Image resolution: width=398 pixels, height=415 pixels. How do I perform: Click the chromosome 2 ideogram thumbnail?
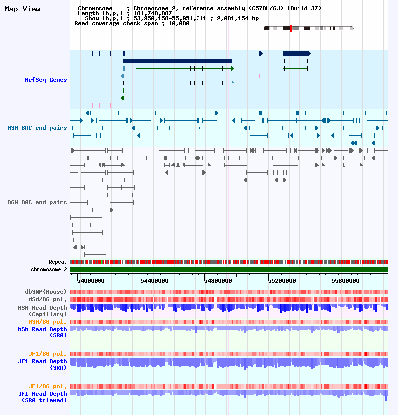pos(309,28)
